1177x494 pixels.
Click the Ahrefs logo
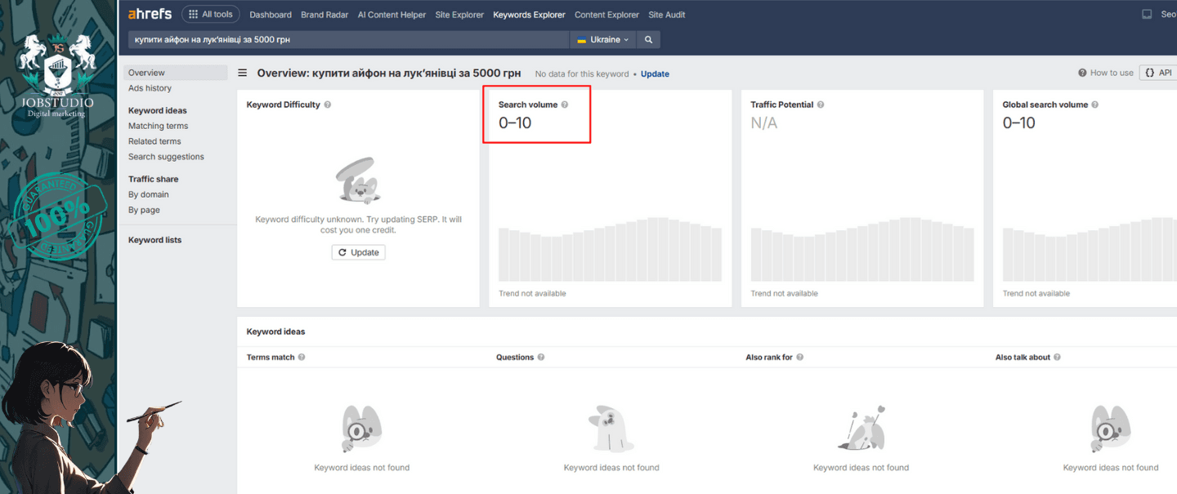(x=150, y=14)
